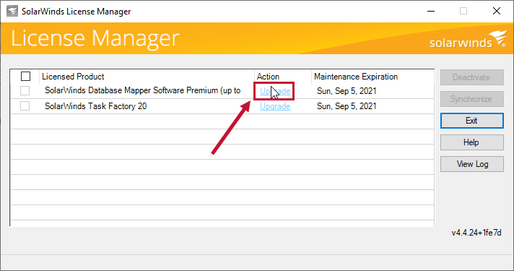The image size is (514, 271).
Task: Click the Task Factory expiration date Sun, Sep 5, 2021
Action: pyautogui.click(x=347, y=106)
